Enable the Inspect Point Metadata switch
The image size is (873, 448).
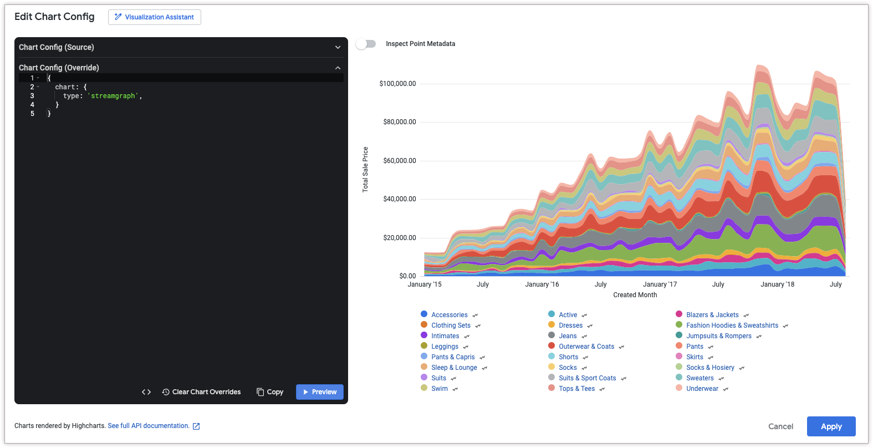click(x=366, y=44)
